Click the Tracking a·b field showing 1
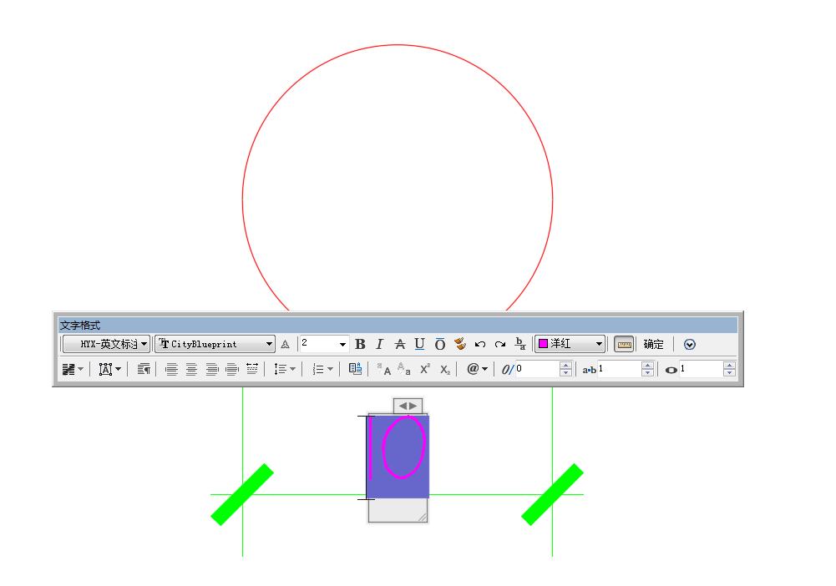 pyautogui.click(x=620, y=369)
